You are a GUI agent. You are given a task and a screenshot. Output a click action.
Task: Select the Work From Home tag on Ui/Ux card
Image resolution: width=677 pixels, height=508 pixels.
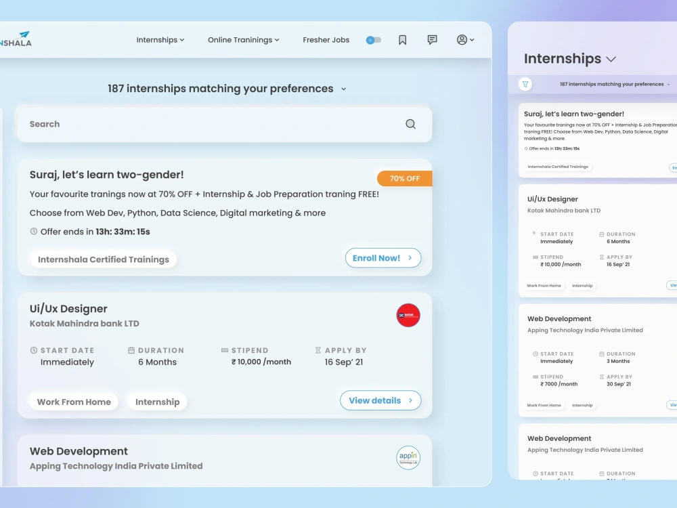pyautogui.click(x=74, y=402)
